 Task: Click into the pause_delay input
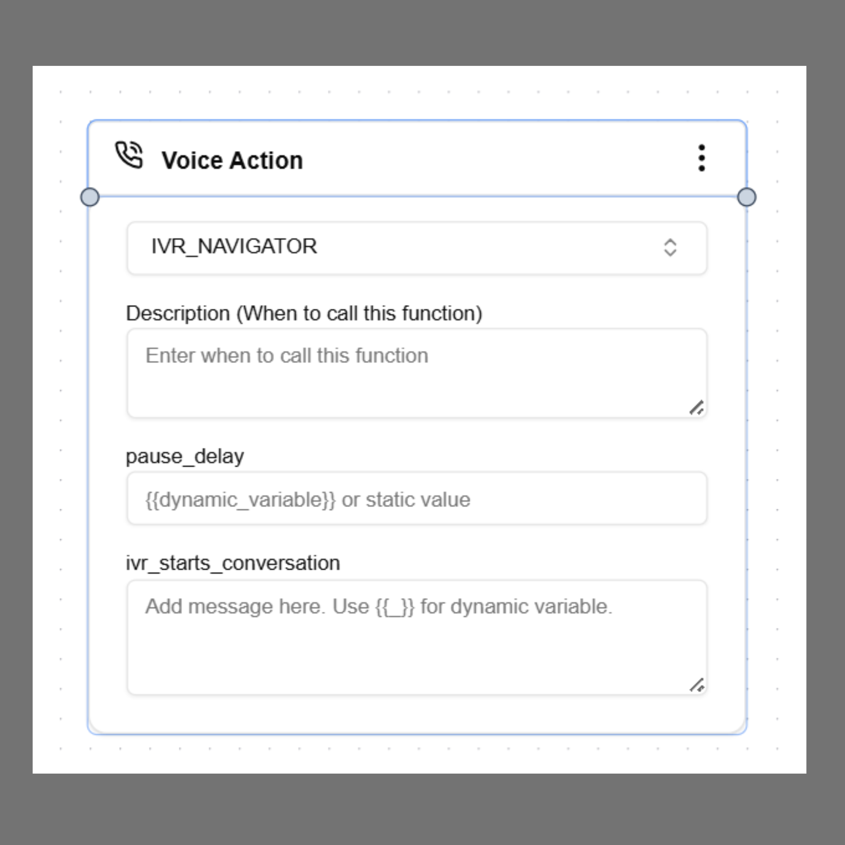(x=417, y=498)
